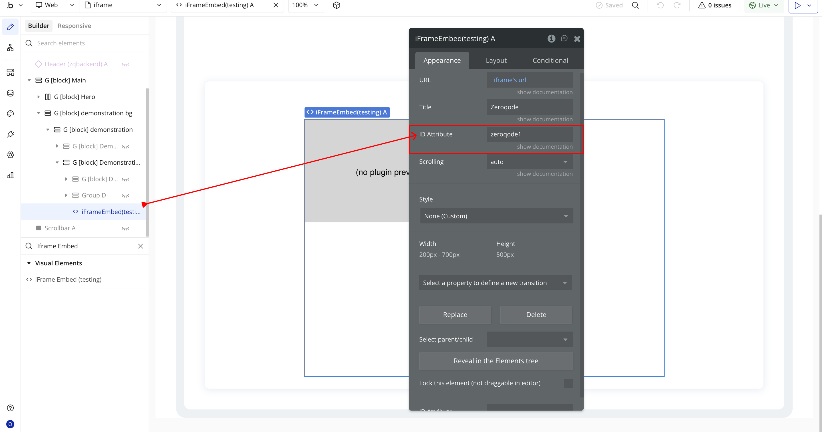Open the Logs chart icon
The height and width of the screenshot is (432, 822).
point(10,175)
